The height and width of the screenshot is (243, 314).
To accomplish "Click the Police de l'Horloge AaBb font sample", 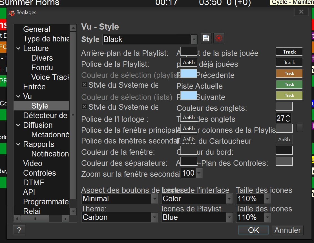I will point(189,117).
